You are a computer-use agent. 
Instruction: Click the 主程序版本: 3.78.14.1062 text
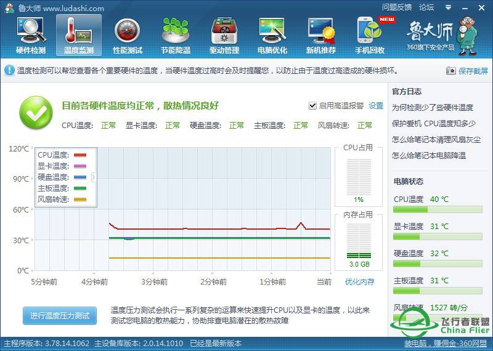coord(47,343)
